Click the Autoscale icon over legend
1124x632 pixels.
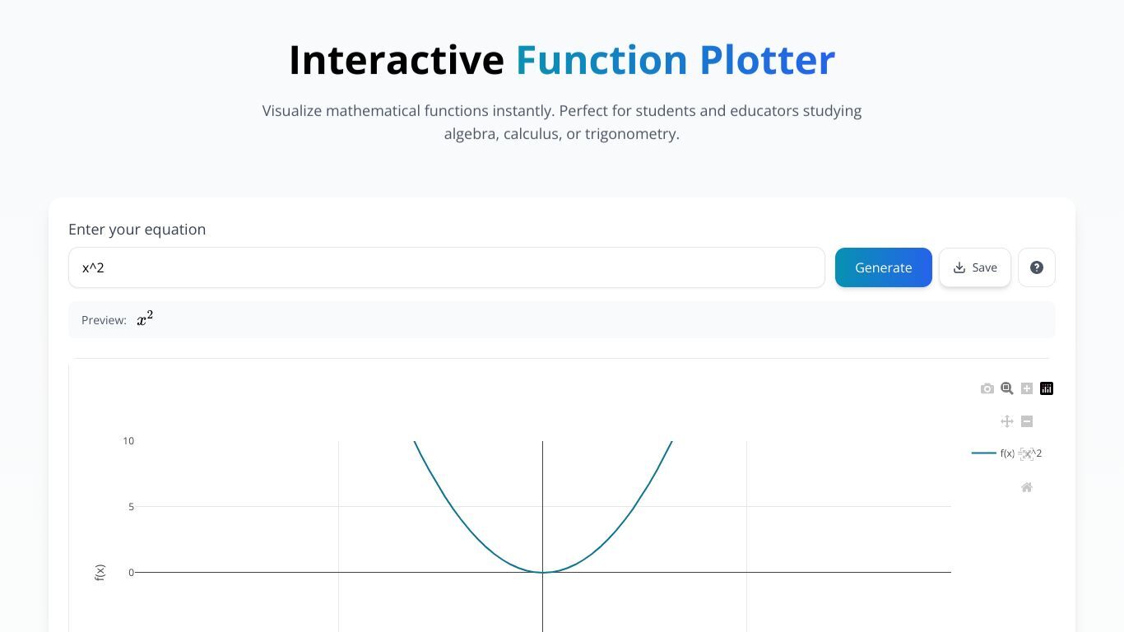tap(1027, 454)
